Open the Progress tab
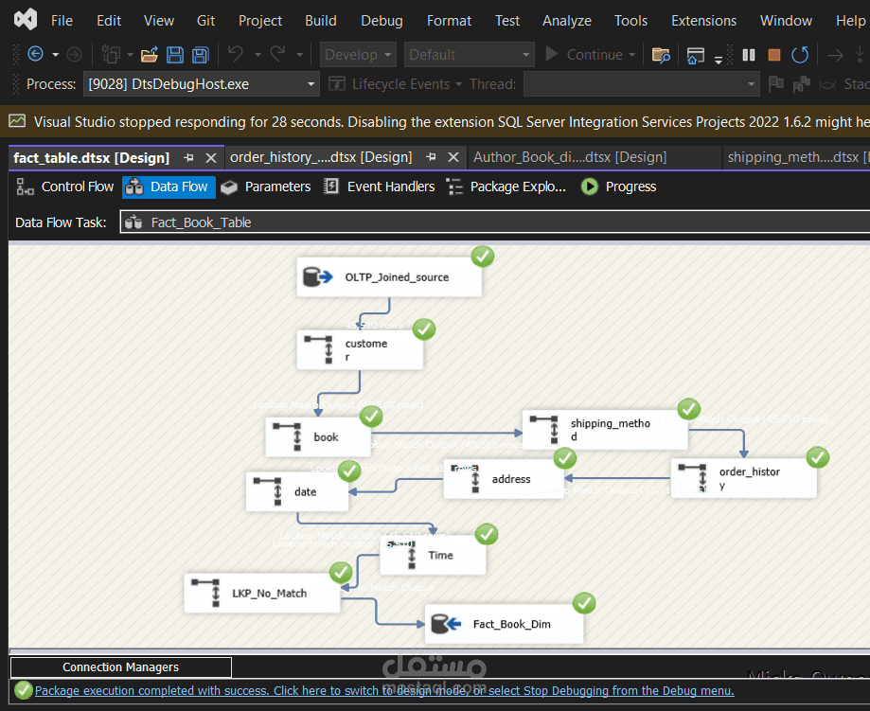870x711 pixels. 619,187
